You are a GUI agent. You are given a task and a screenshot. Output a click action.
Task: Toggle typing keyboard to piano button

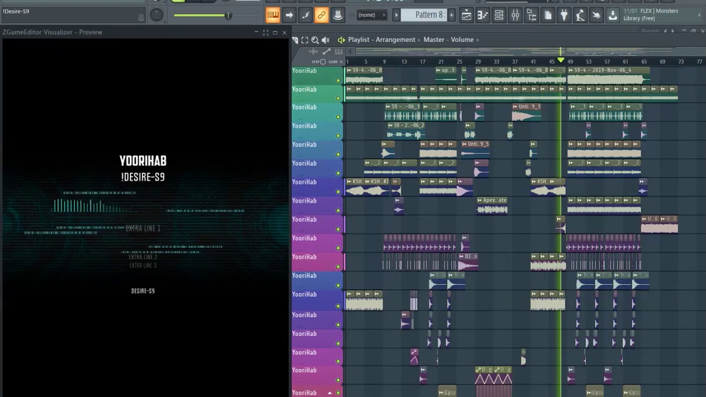click(273, 15)
